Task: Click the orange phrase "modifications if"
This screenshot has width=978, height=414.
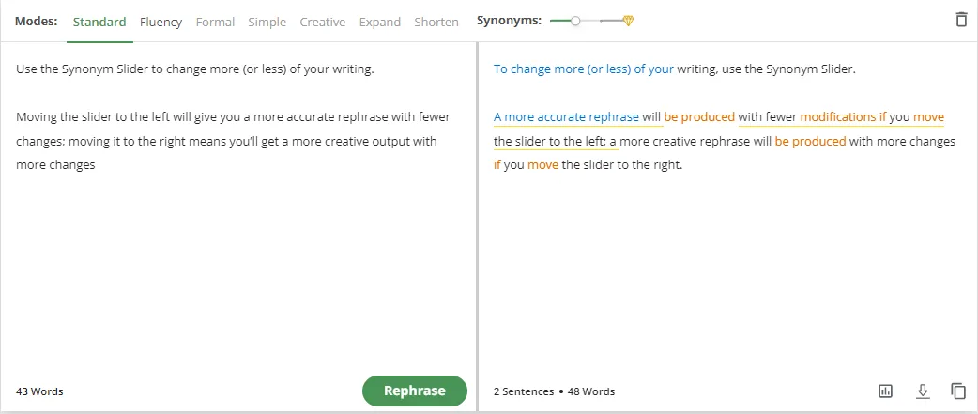Action: tap(843, 117)
